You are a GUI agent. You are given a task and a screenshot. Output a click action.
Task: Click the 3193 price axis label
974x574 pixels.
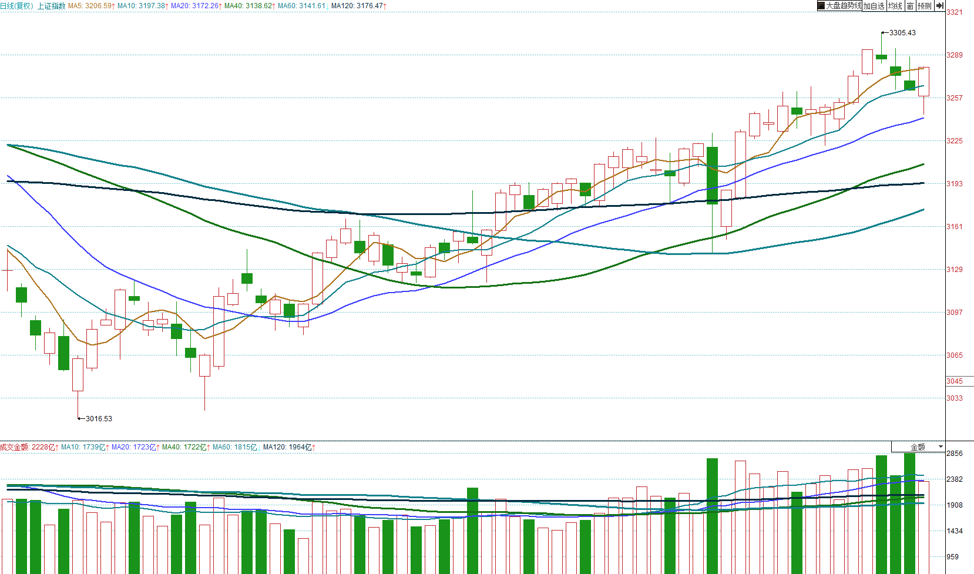(955, 184)
